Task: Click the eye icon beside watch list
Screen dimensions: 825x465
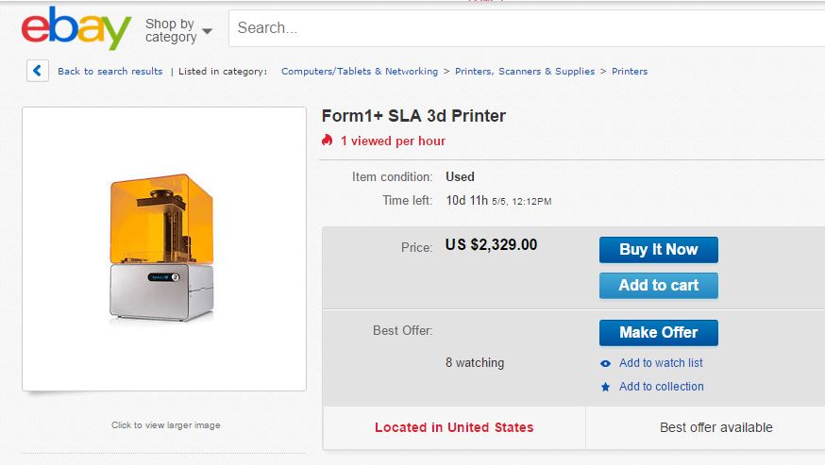Action: tap(605, 363)
